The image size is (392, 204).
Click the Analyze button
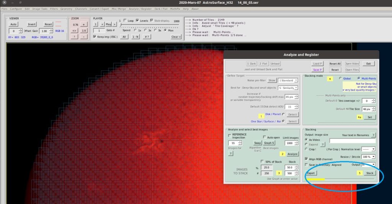pos(292,154)
